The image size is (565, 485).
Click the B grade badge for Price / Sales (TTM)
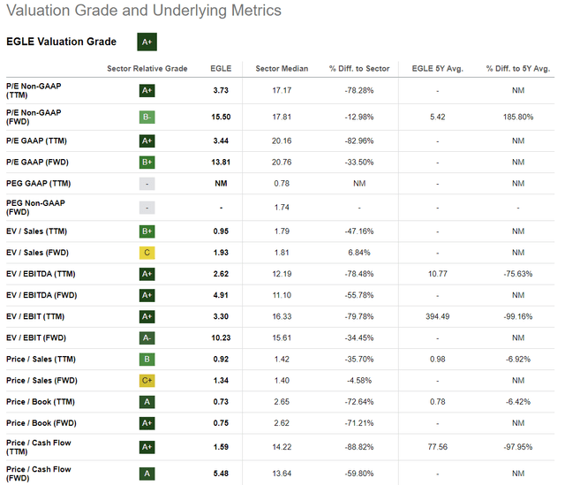147,359
